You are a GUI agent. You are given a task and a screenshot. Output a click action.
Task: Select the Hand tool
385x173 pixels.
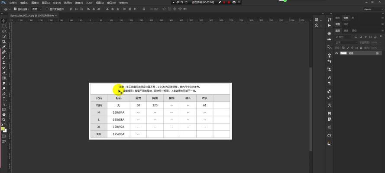point(4,115)
